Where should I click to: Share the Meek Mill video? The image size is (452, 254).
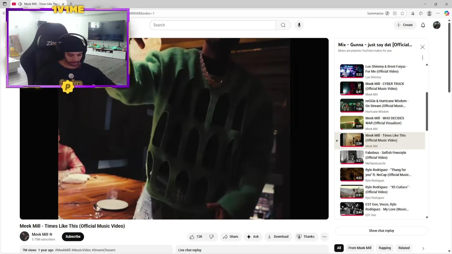click(230, 237)
